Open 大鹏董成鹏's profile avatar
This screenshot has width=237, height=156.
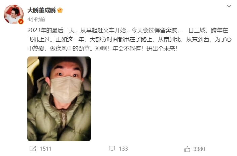tap(13, 14)
